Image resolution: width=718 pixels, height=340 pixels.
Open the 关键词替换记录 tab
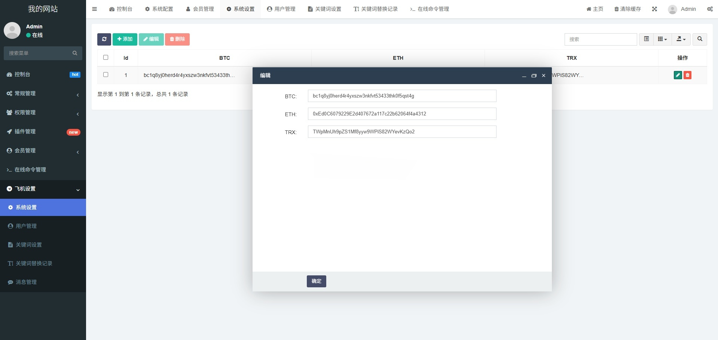tap(375, 9)
